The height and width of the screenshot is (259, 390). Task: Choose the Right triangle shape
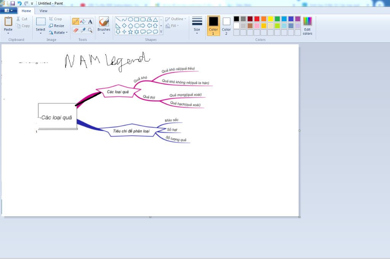click(118, 26)
